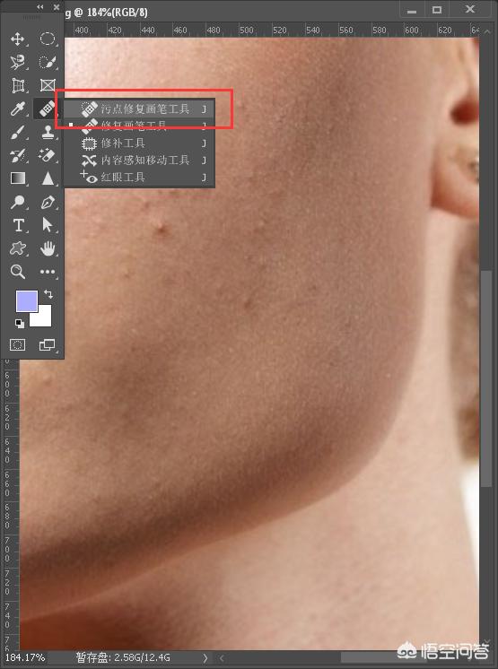
Task: Select the Zoom magnifier tool
Action: (x=17, y=272)
